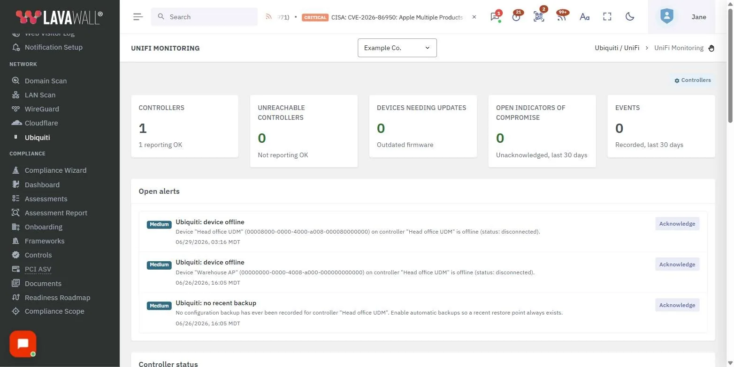Viewport: 734px width, 367px height.
Task: Click the RSS icon in the news ticker
Action: tap(269, 17)
